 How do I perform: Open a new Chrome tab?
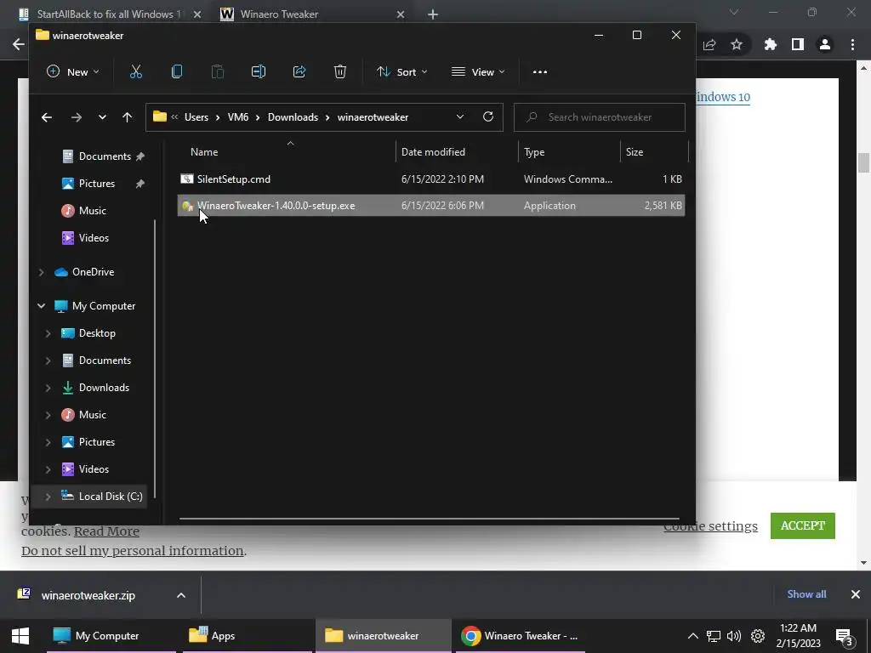tap(433, 14)
